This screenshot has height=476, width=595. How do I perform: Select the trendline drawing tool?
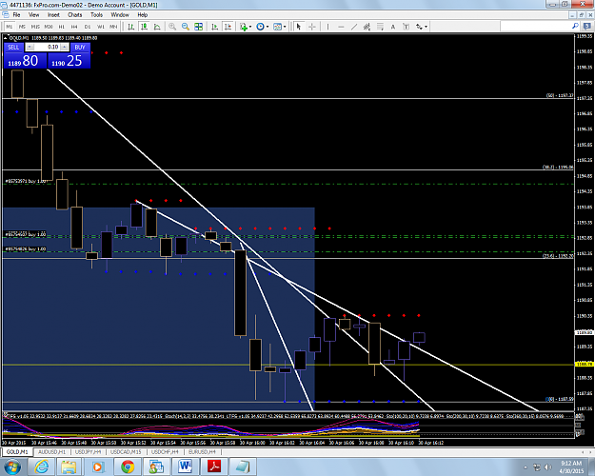click(x=353, y=27)
